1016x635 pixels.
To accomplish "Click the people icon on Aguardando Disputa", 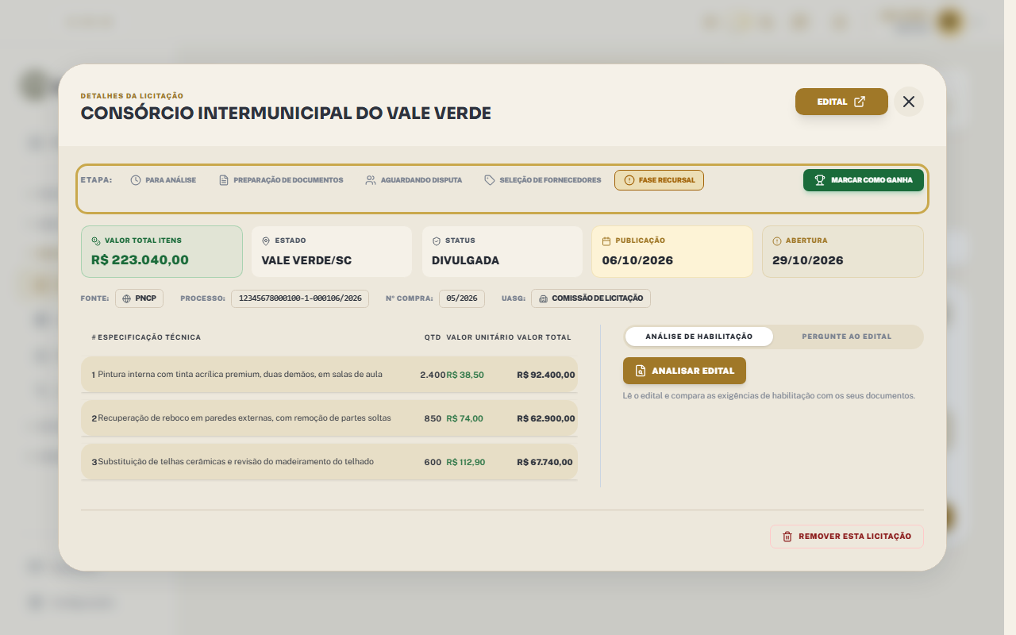I will (x=371, y=180).
